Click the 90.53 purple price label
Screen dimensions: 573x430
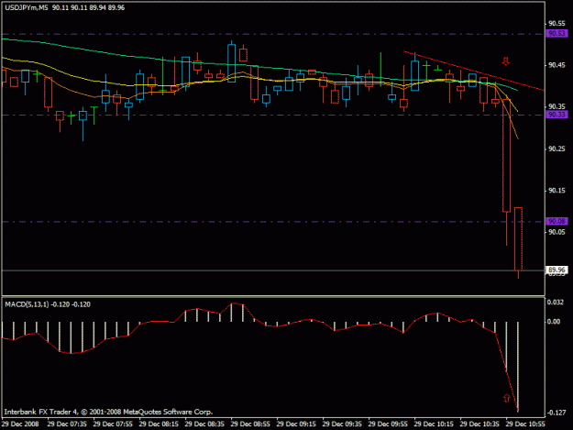click(x=556, y=34)
